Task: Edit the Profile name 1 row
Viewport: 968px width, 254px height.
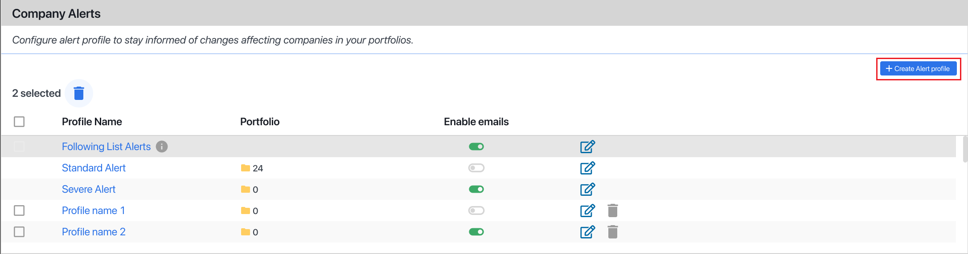Action: [587, 210]
